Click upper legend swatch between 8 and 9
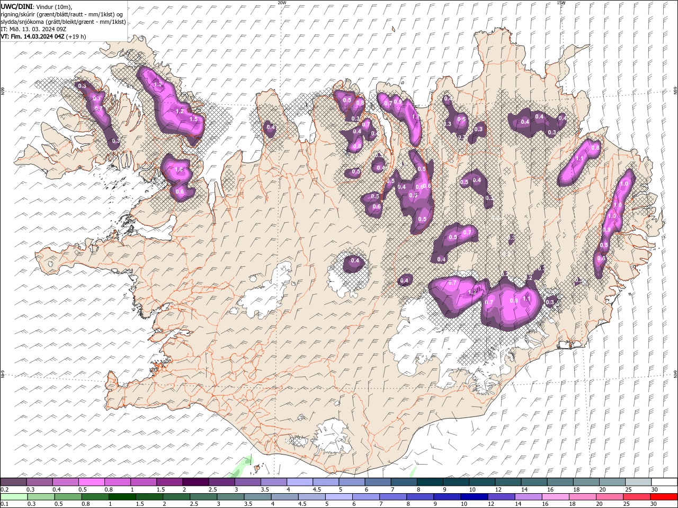The image size is (678, 508). (x=430, y=482)
